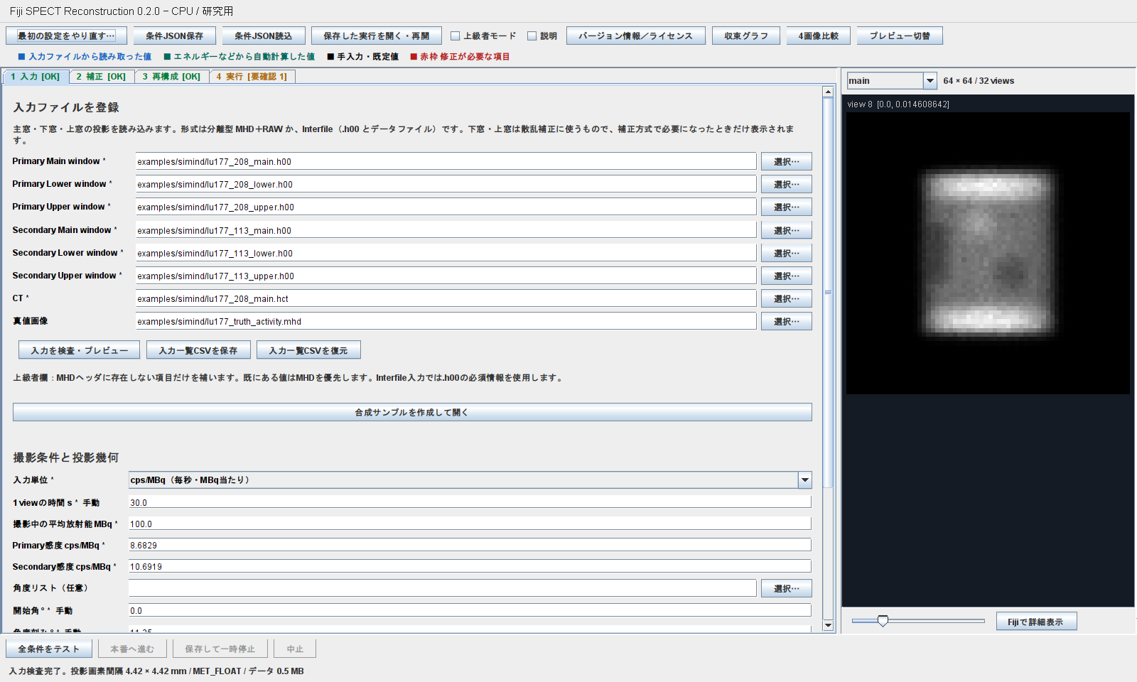The height and width of the screenshot is (682, 1137).
Task: Open the 2 補正 [OK] tab
Action: point(101,77)
